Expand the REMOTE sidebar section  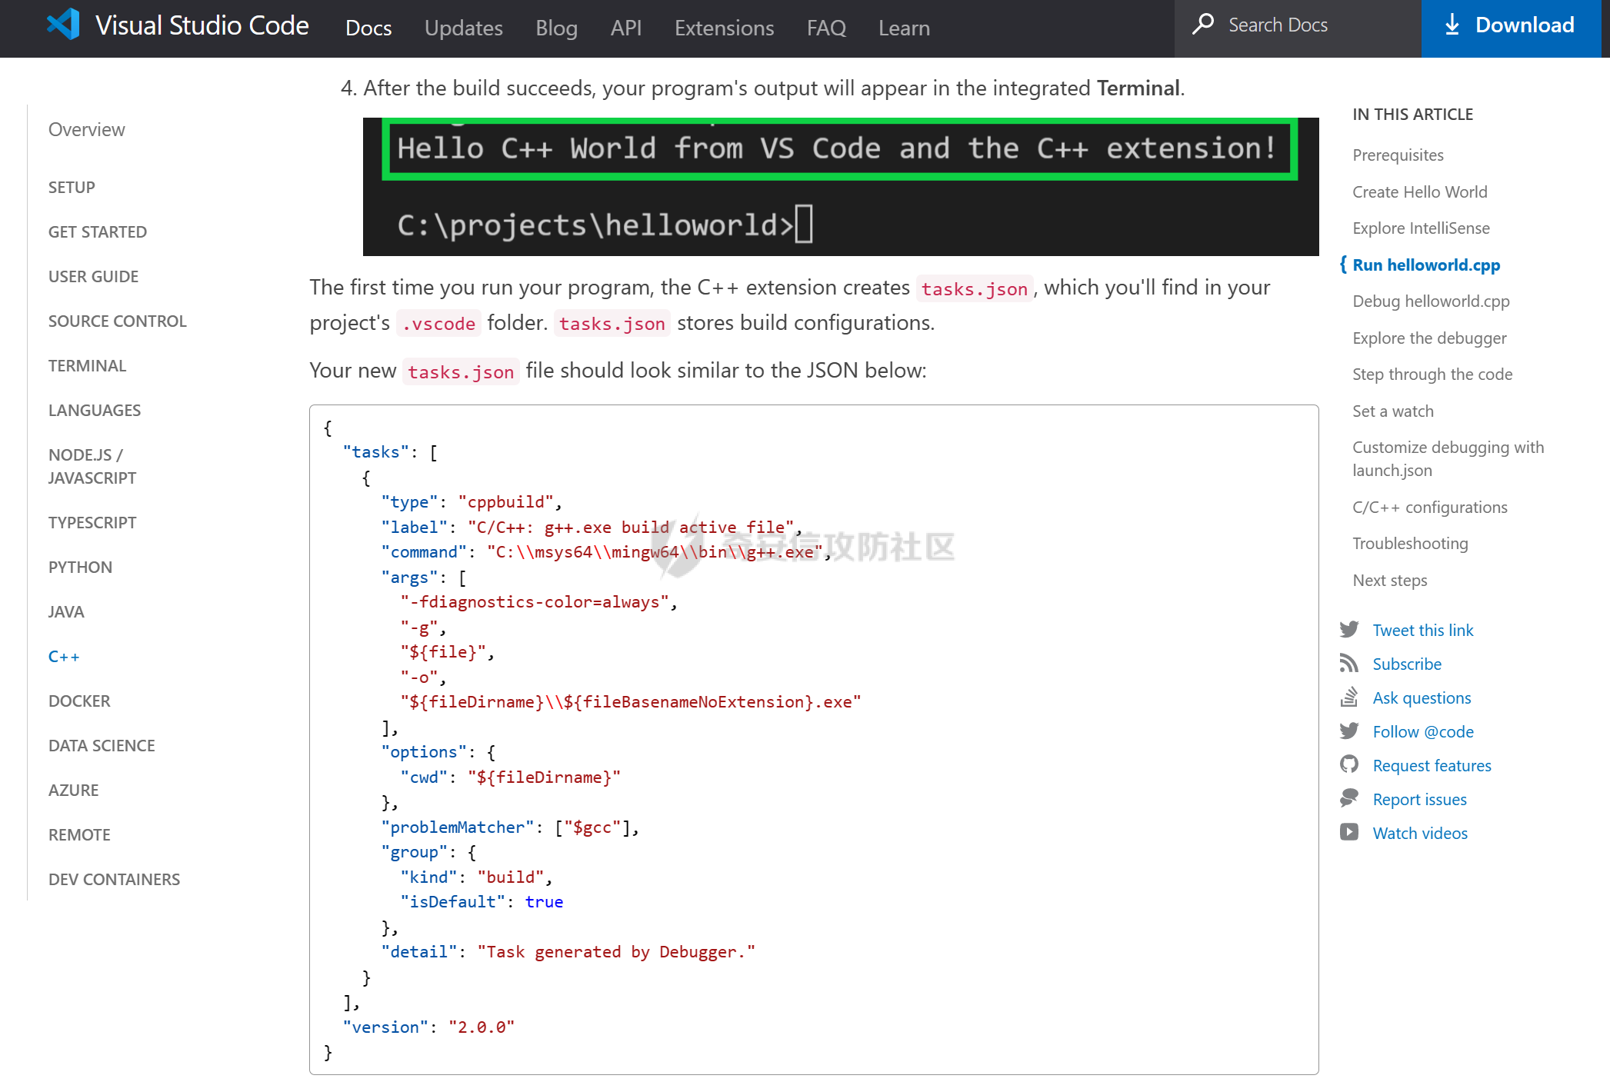pos(79,835)
